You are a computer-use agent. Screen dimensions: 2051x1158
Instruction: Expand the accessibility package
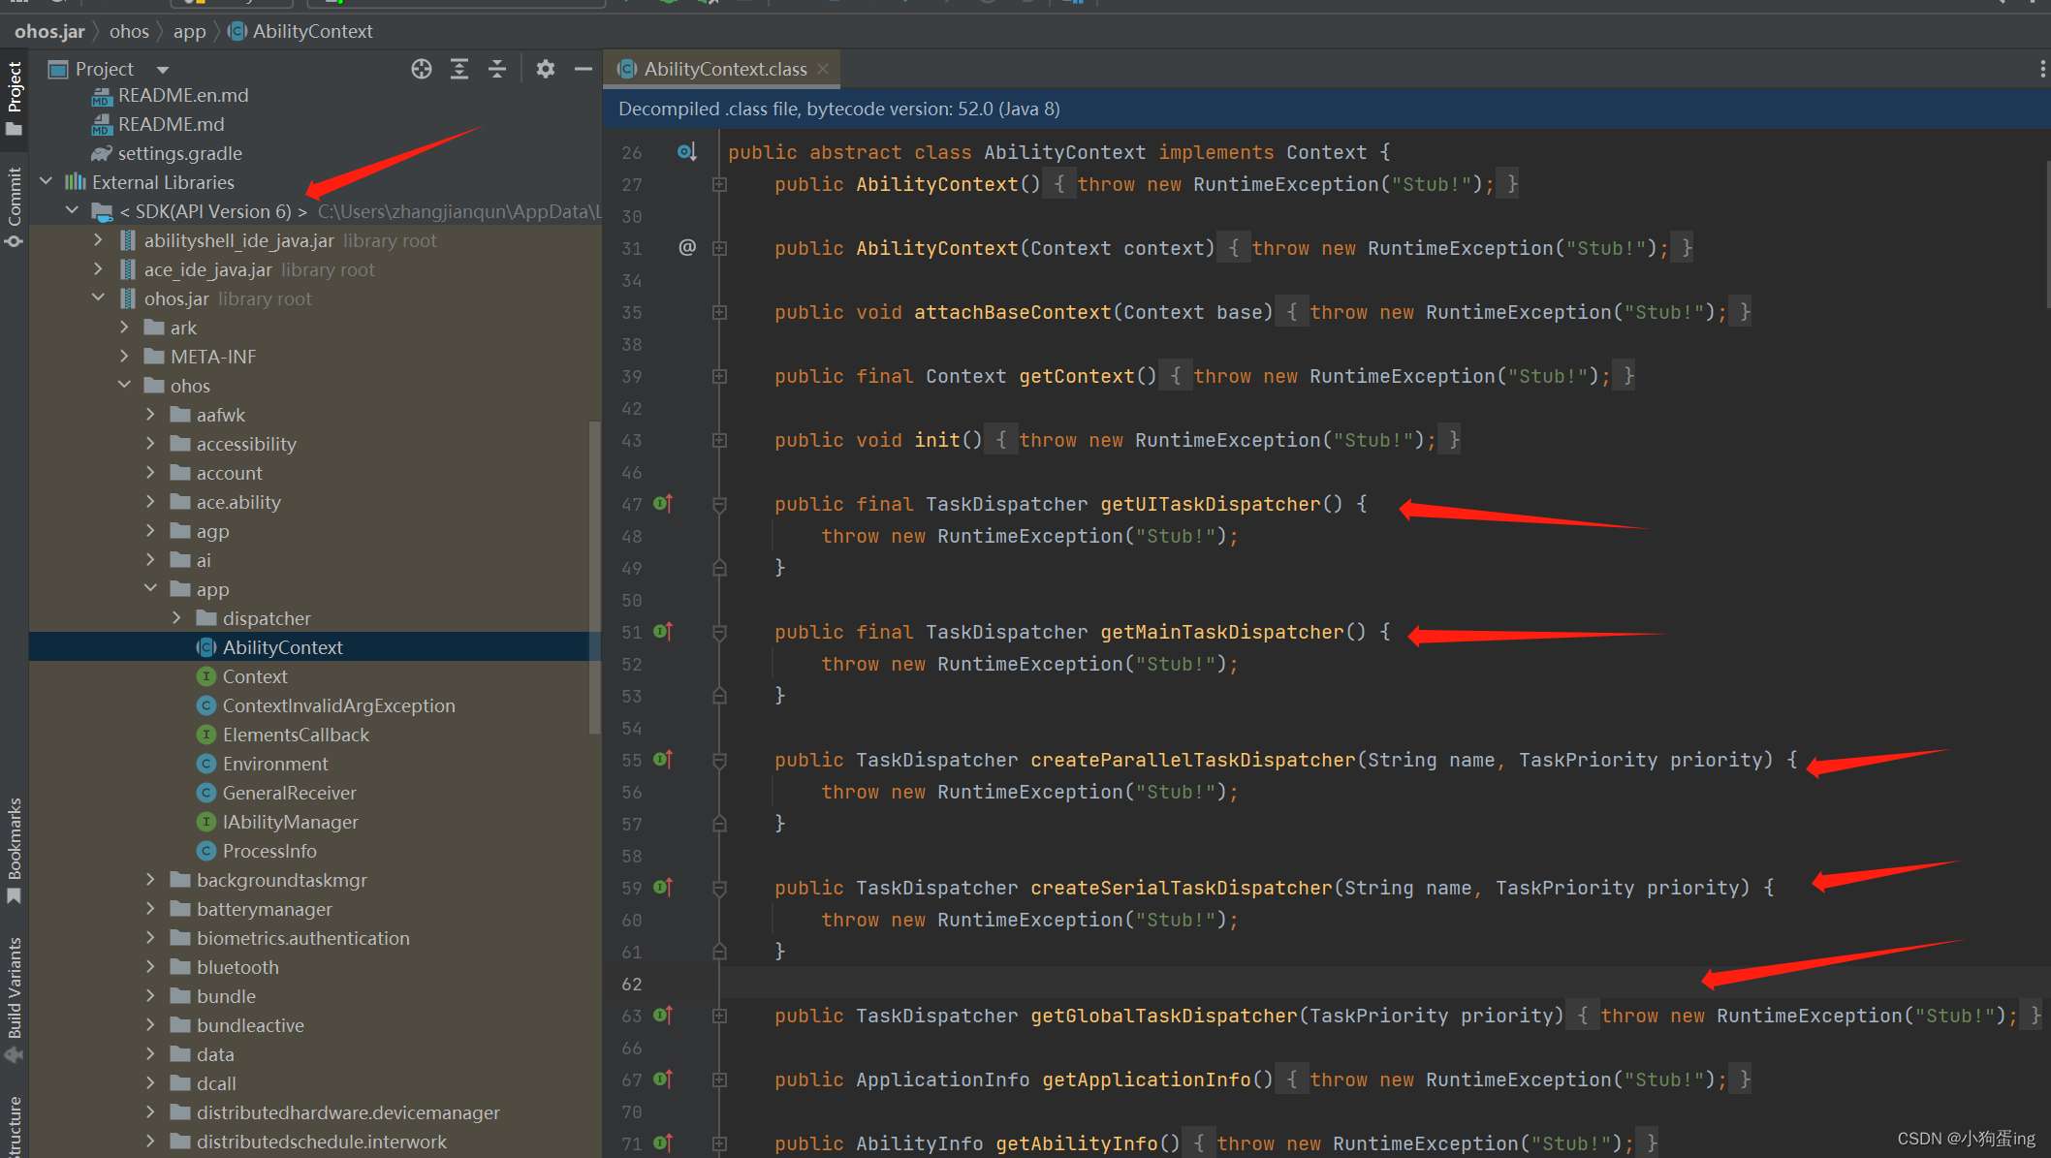point(150,443)
